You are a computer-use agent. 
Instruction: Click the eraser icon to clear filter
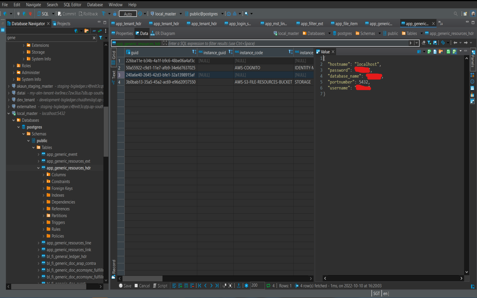[423, 43]
